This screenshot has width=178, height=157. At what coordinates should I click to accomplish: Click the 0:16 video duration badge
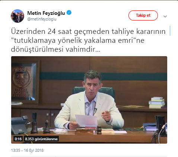pos(18,139)
